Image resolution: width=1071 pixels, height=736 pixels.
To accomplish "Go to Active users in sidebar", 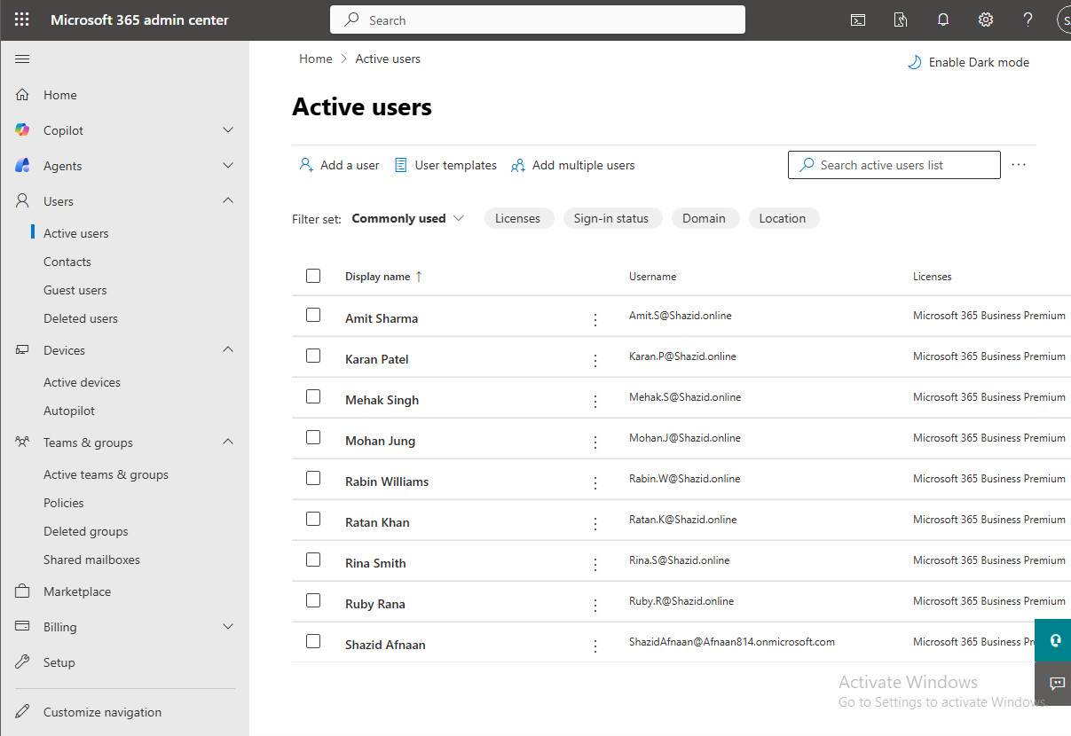I will pos(76,233).
